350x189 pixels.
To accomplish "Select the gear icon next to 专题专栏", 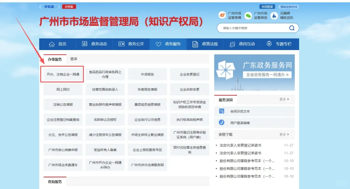I will point(268,44).
